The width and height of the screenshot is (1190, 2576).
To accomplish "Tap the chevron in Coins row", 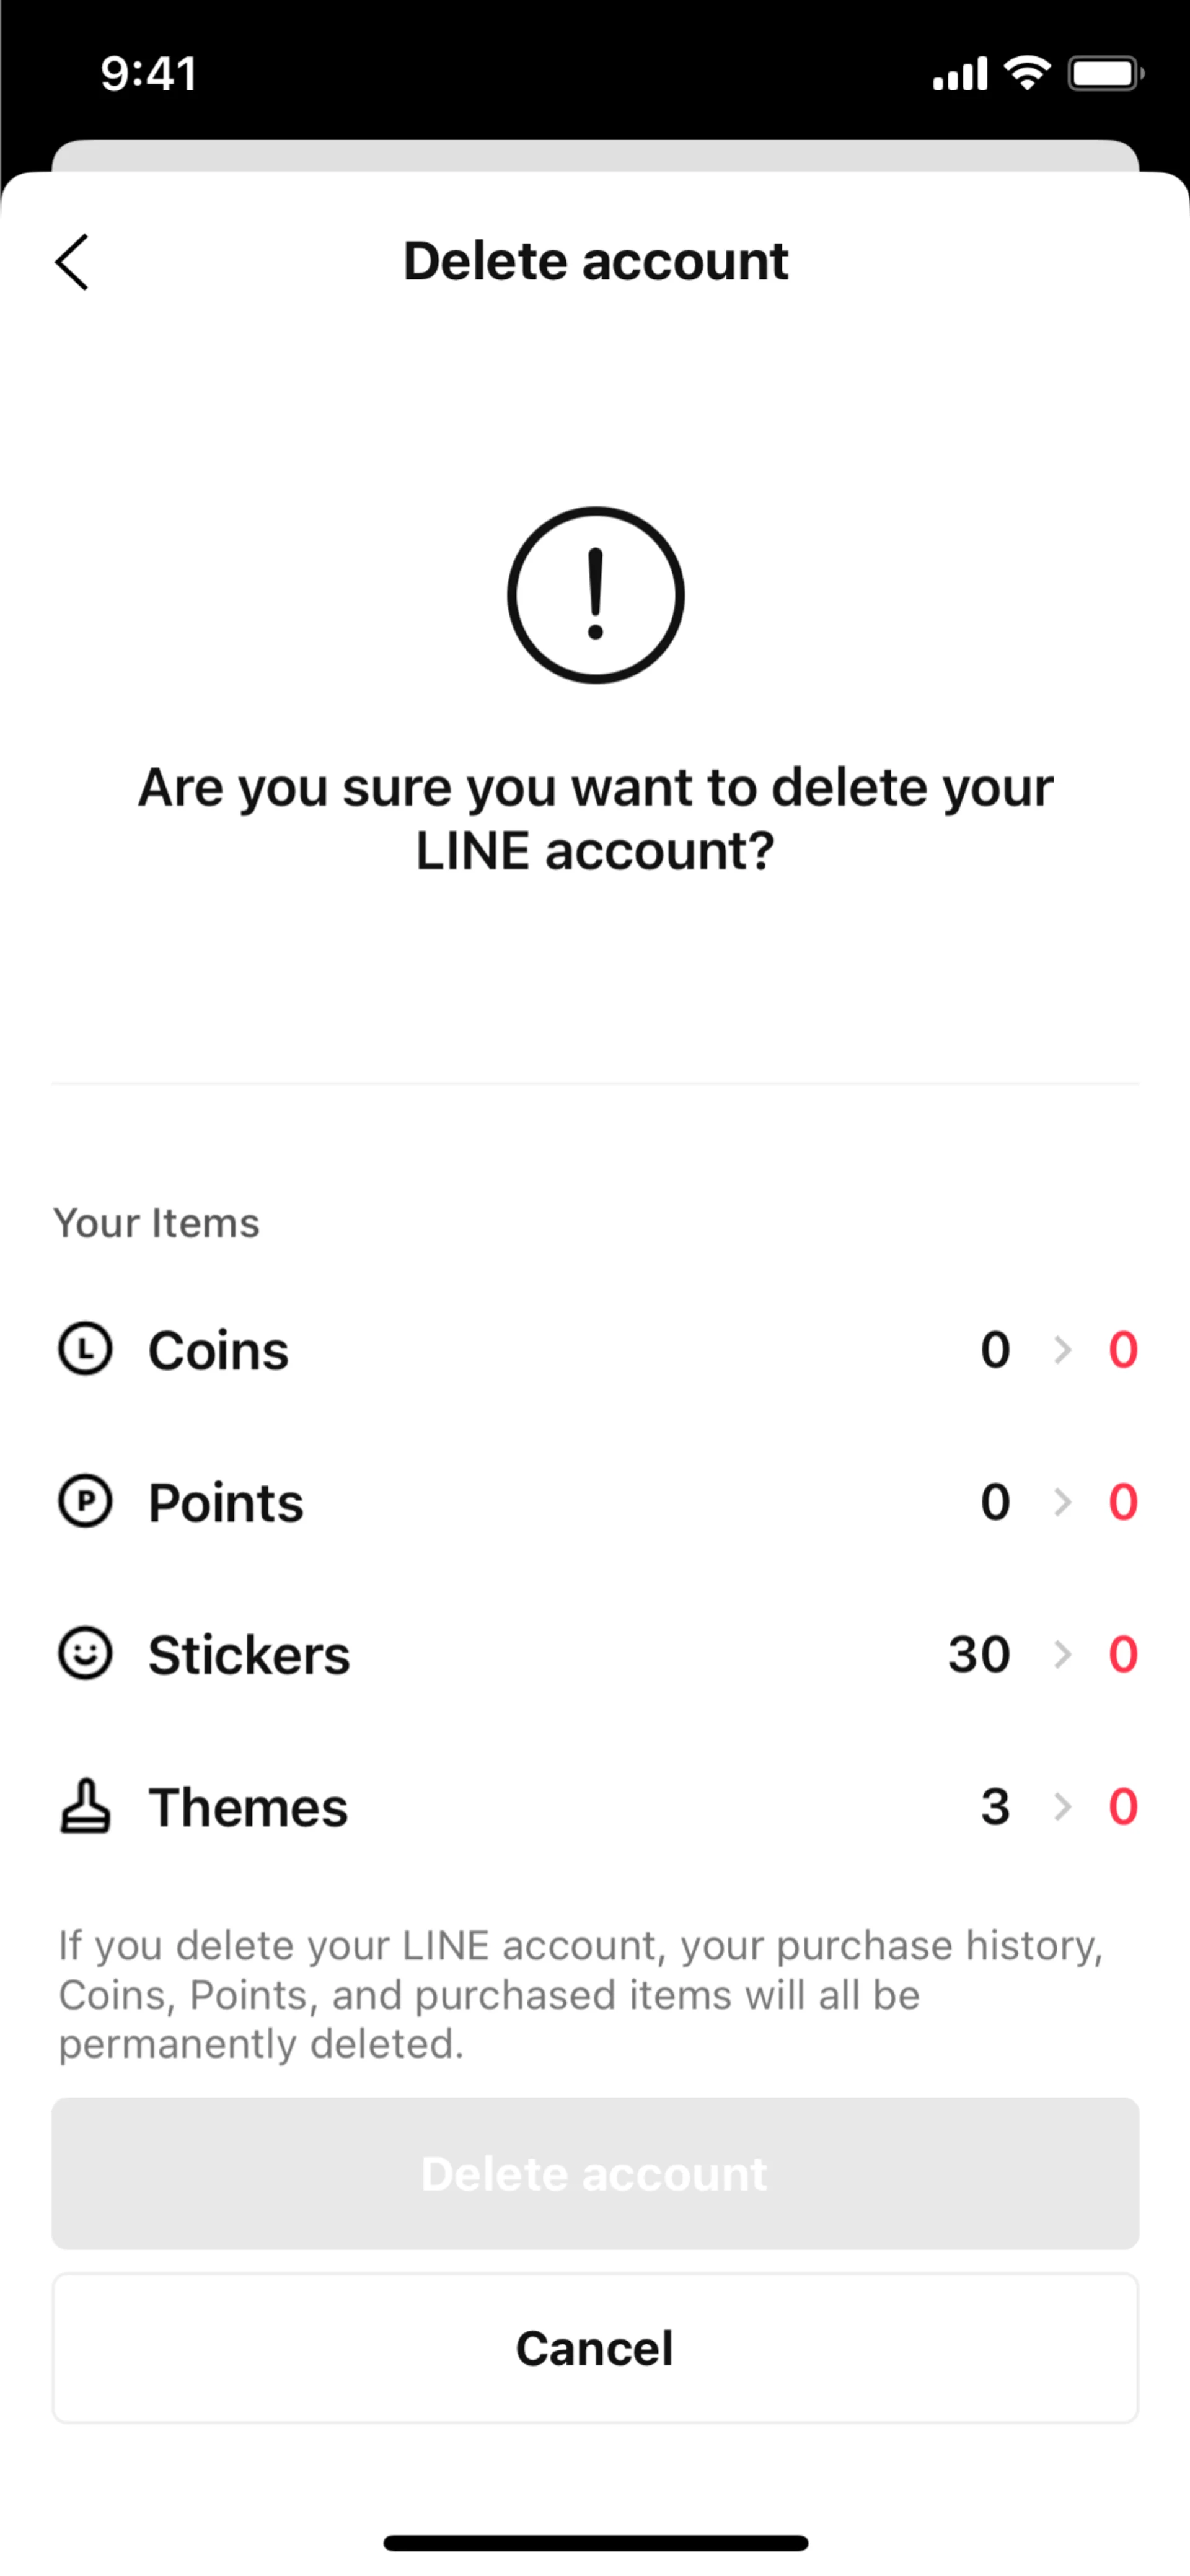I will (x=1063, y=1350).
